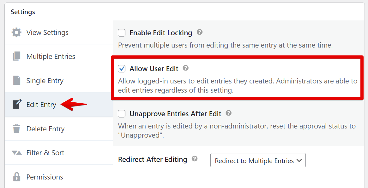Open help tooltip next to Allow User Edit
The height and width of the screenshot is (188, 368).
point(186,68)
